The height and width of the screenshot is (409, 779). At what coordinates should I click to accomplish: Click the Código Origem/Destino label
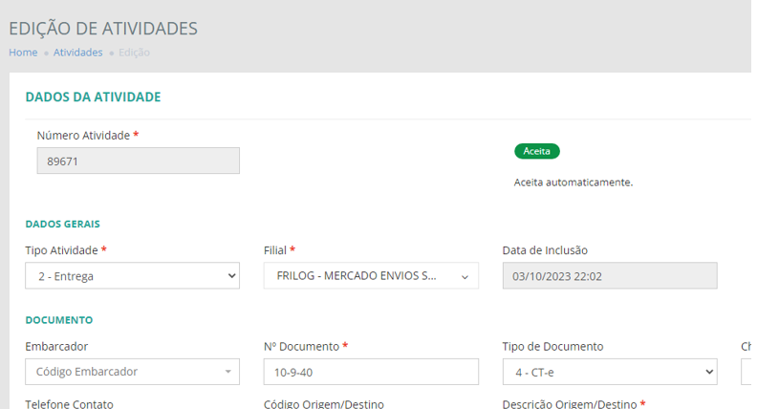click(x=323, y=404)
